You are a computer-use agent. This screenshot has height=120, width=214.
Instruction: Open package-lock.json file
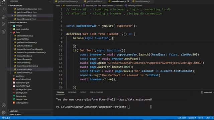pyautogui.click(x=24, y=89)
